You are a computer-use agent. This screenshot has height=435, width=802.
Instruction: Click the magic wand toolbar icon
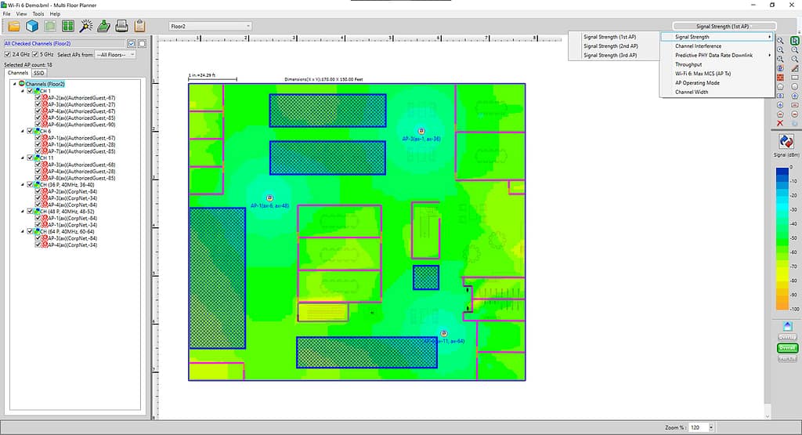(86, 26)
